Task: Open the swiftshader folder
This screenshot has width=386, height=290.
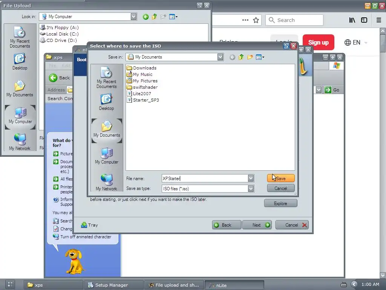Action: [x=142, y=87]
